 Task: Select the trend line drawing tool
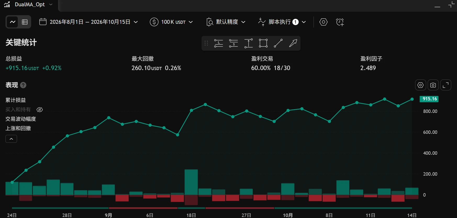(278, 43)
